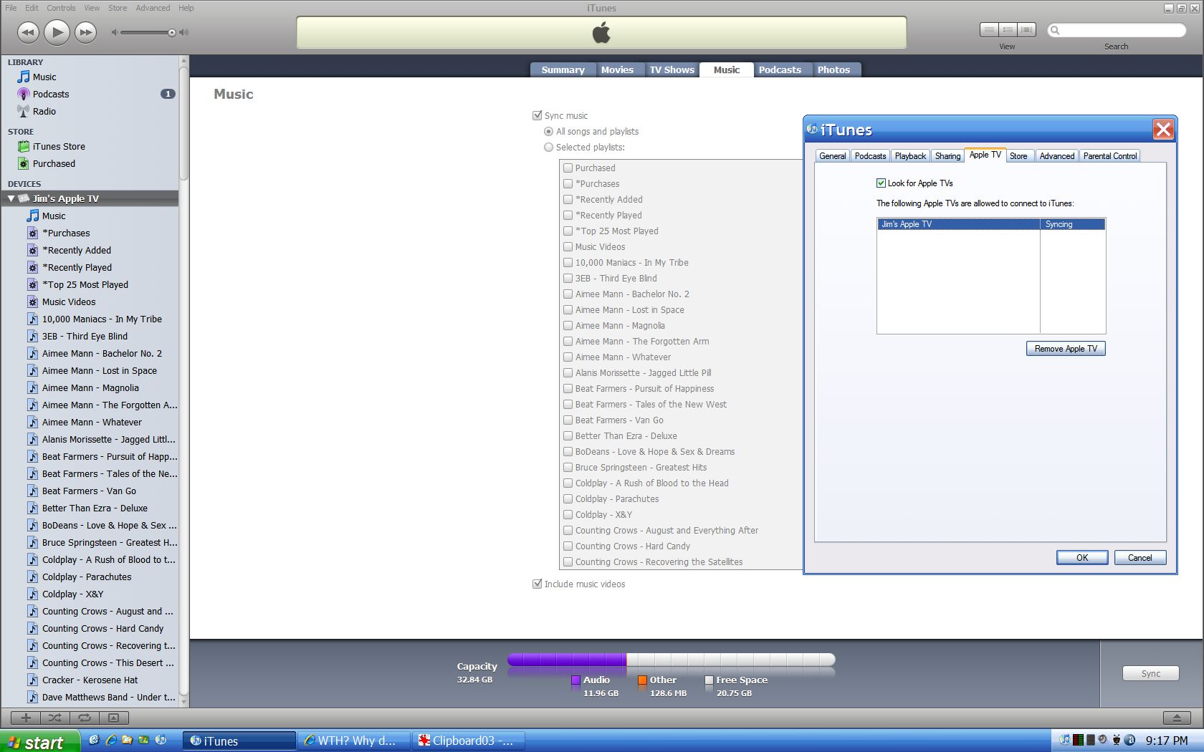1204x752 pixels.
Task: Click the magnifying glass search icon
Action: tap(1055, 30)
